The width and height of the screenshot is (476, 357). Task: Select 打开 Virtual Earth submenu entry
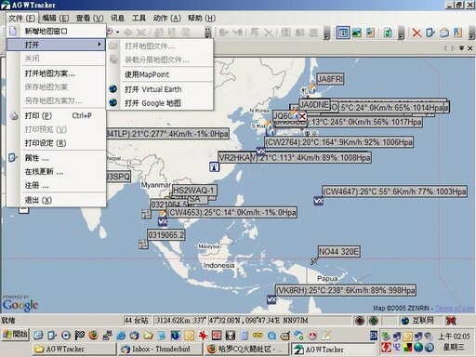(x=160, y=89)
